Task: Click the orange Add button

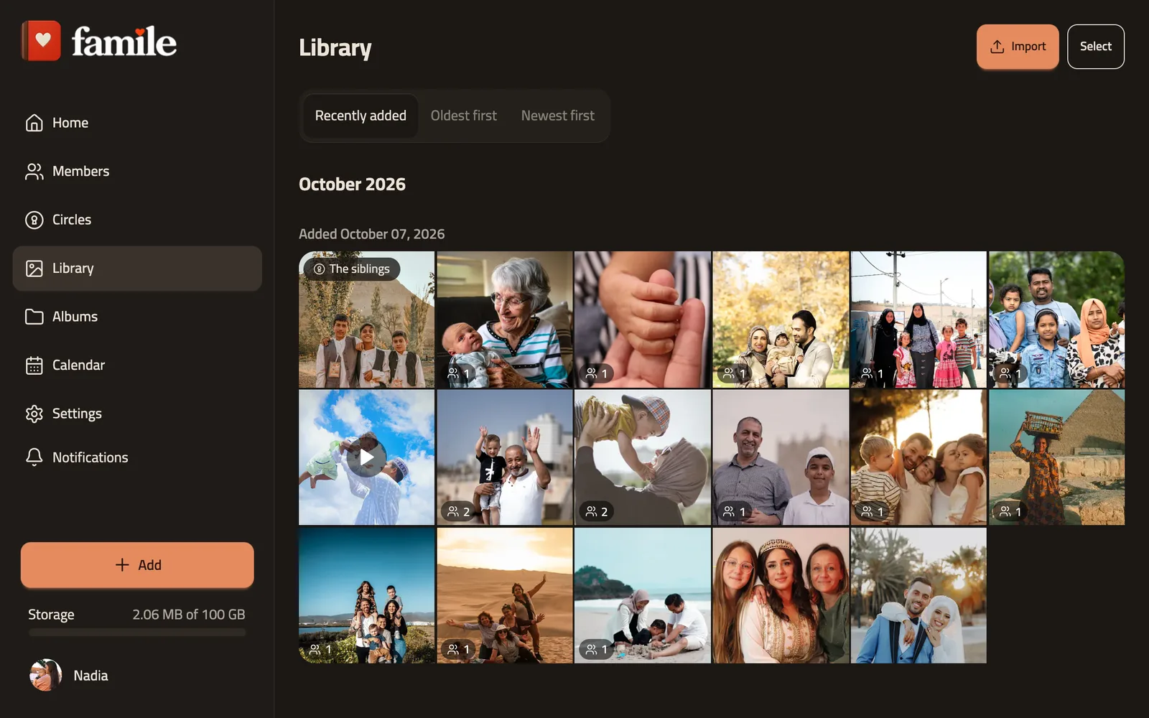Action: coord(137,565)
